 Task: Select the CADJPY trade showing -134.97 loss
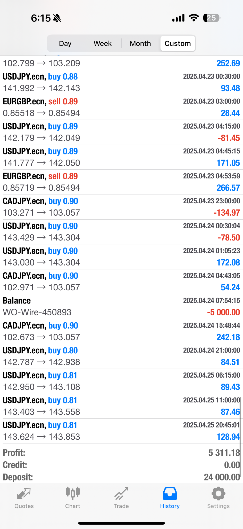(121, 207)
